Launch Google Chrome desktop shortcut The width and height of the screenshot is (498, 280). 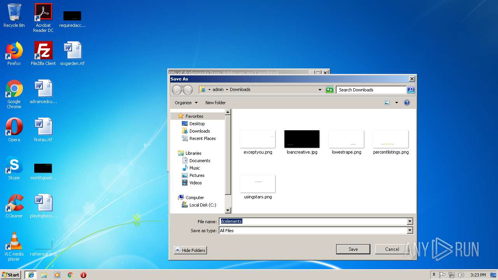[14, 94]
